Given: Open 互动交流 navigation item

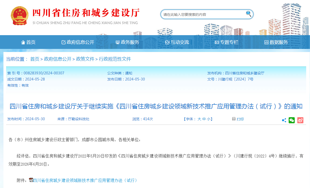Looking at the screenshot, I should pyautogui.click(x=177, y=42).
